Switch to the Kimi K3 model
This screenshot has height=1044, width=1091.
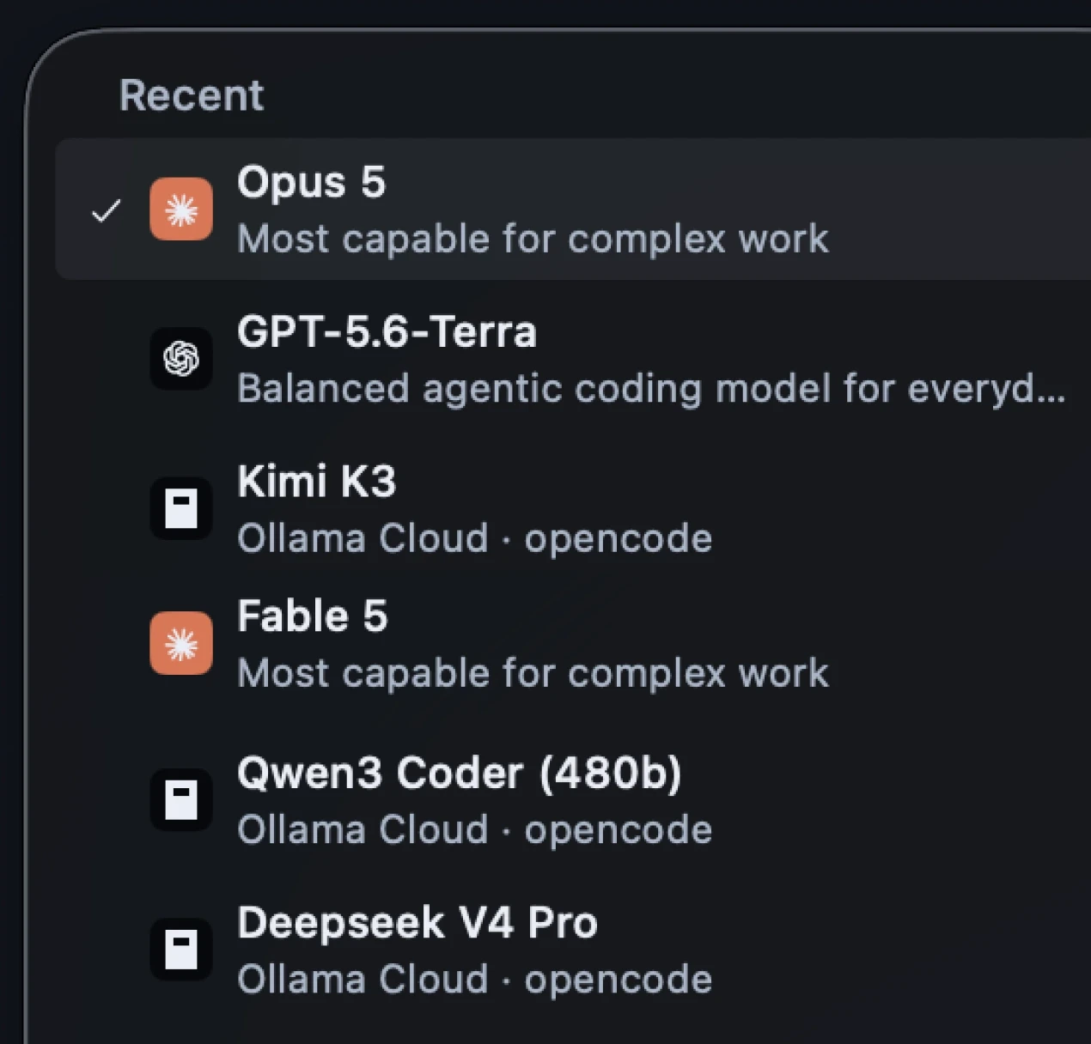573,508
